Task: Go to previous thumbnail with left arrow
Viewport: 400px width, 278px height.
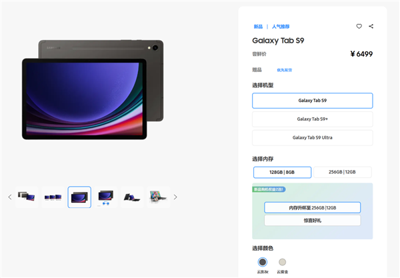Action: [x=10, y=197]
